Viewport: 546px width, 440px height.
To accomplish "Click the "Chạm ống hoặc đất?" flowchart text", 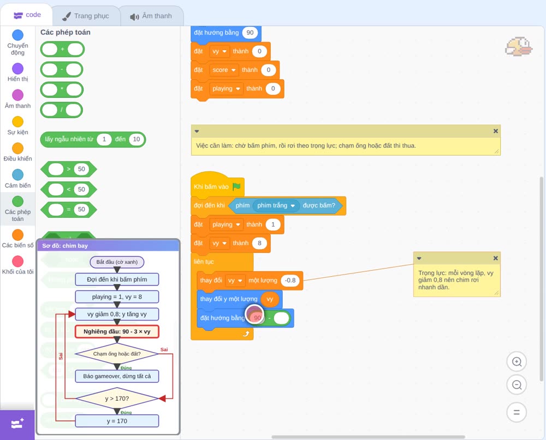I will [117, 354].
